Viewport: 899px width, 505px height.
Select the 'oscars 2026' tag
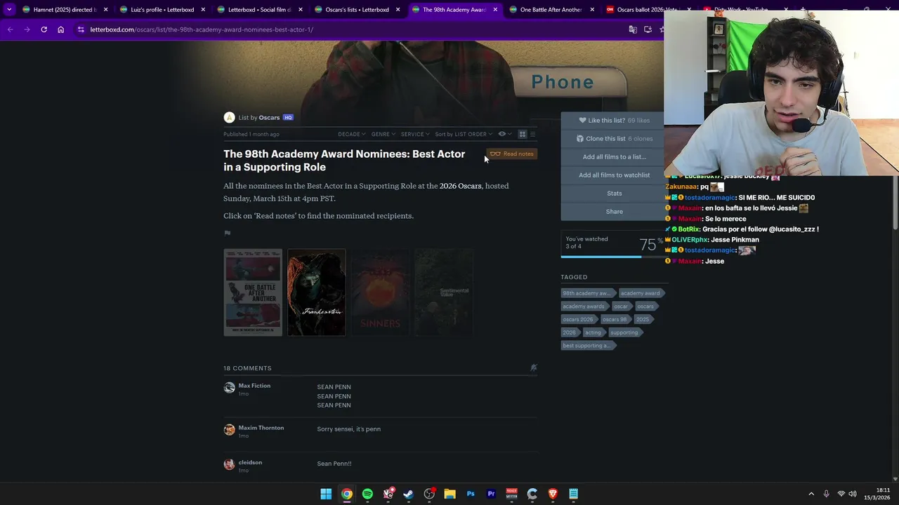579,320
